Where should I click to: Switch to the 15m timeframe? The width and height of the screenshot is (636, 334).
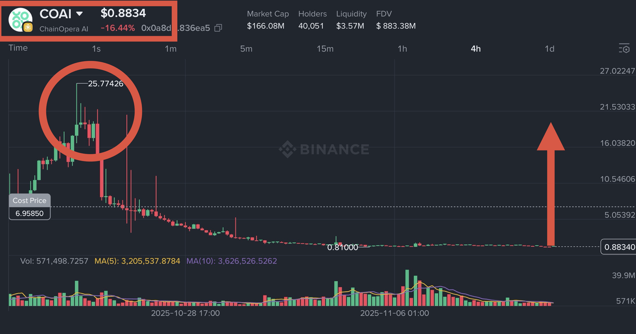pyautogui.click(x=325, y=49)
